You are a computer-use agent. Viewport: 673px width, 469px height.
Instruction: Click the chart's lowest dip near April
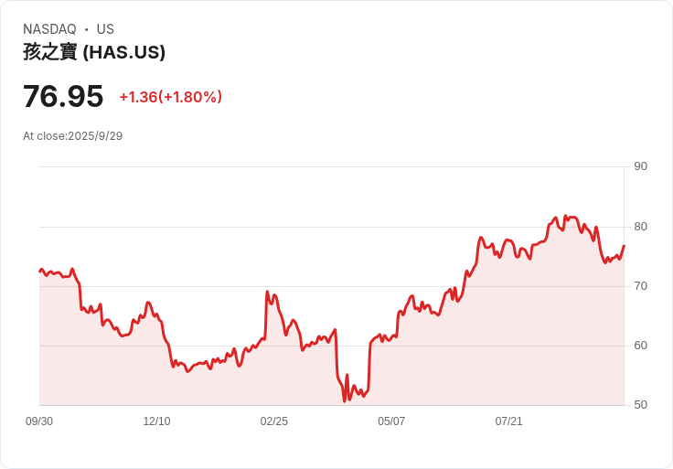[x=345, y=400]
